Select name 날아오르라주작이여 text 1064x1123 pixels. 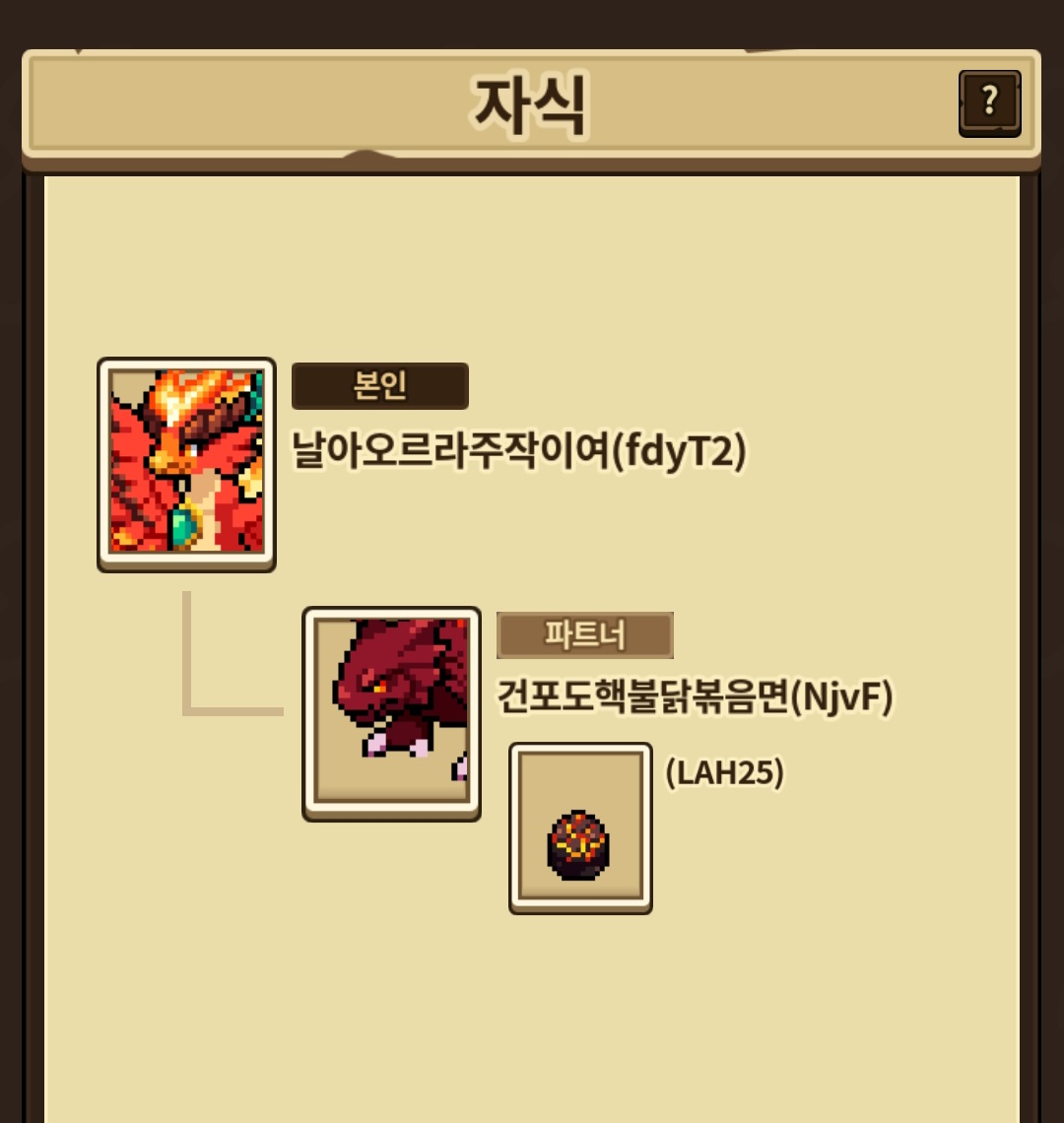coord(450,450)
